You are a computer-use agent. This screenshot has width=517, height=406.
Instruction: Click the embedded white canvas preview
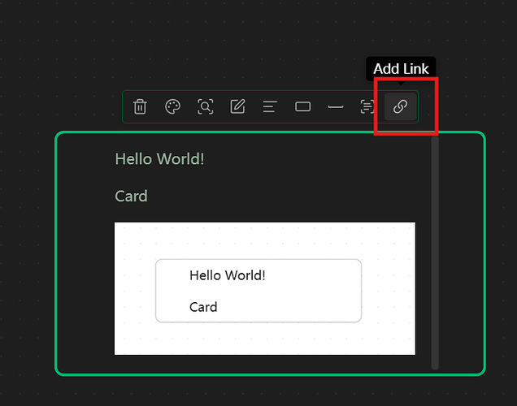(x=265, y=288)
